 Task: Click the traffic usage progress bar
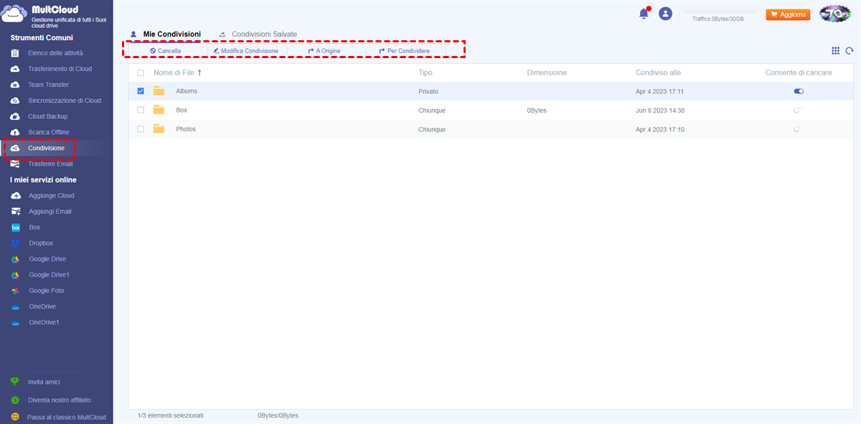pos(720,11)
